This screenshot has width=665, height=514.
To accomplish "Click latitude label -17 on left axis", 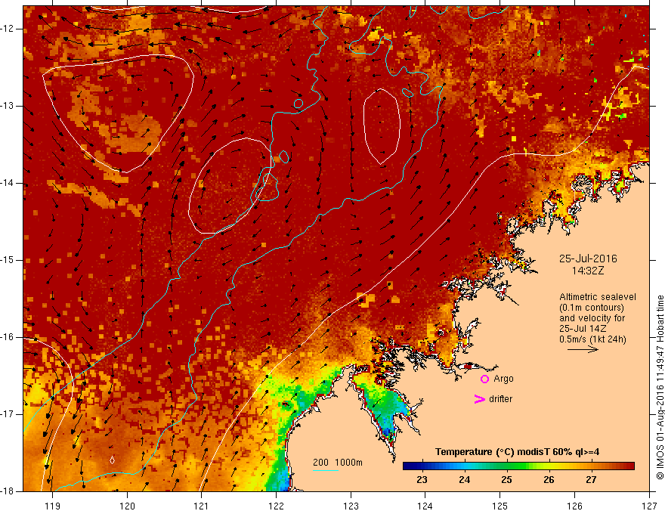I will 8,414.
